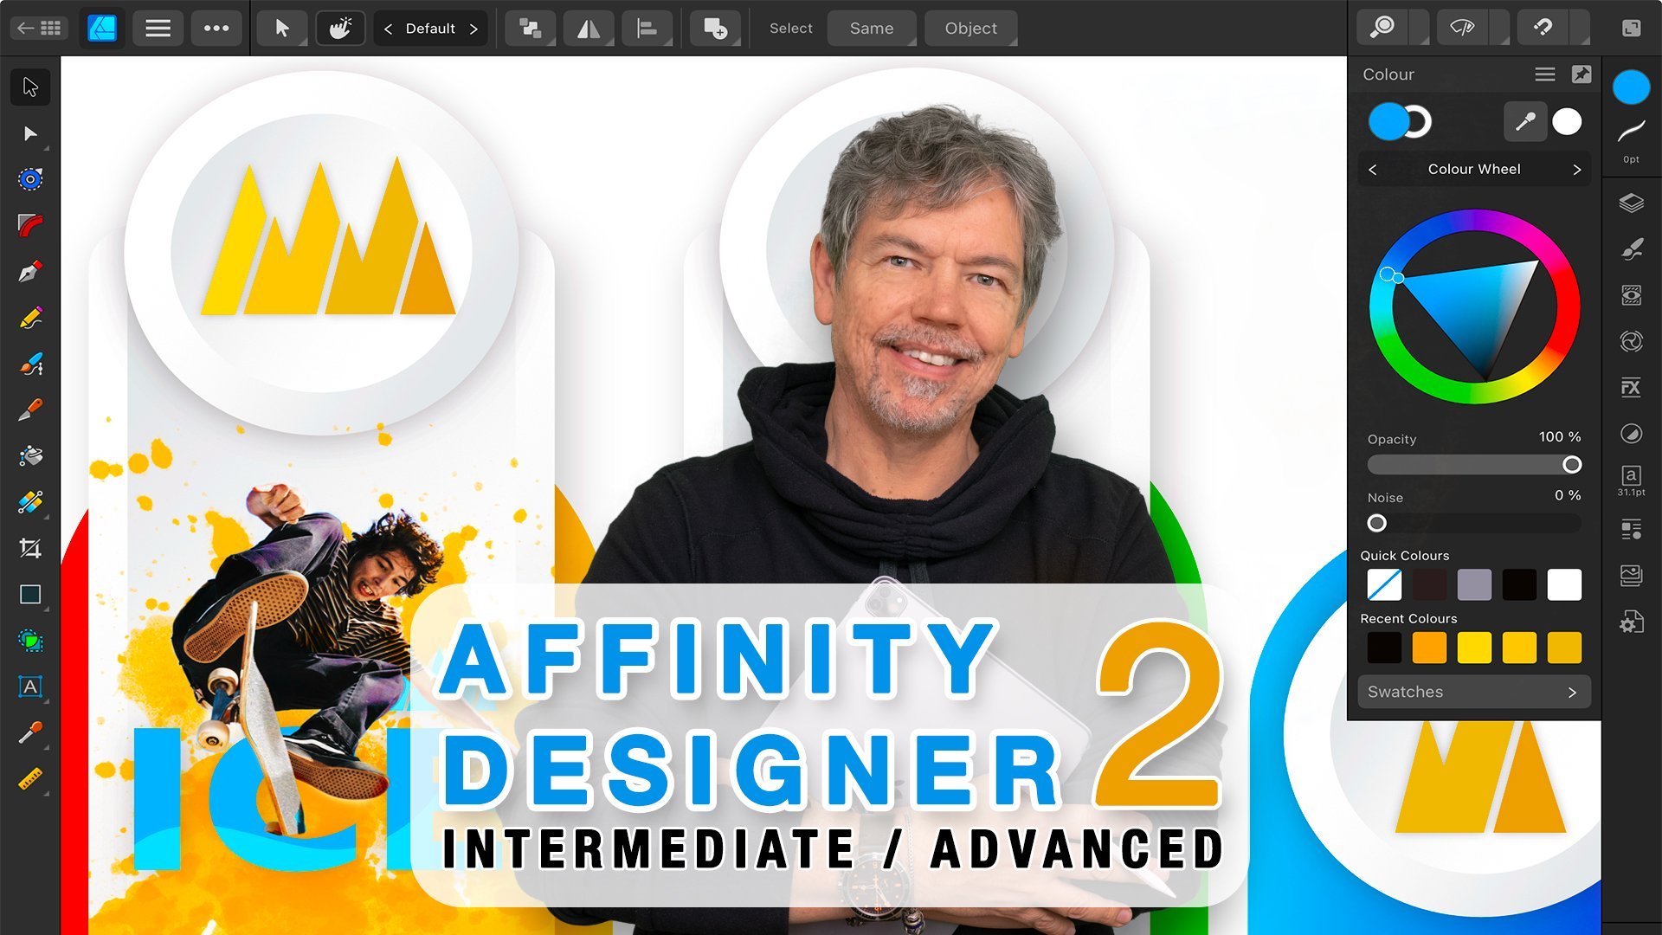This screenshot has width=1662, height=935.
Task: Select the Node tool
Action: [x=30, y=133]
